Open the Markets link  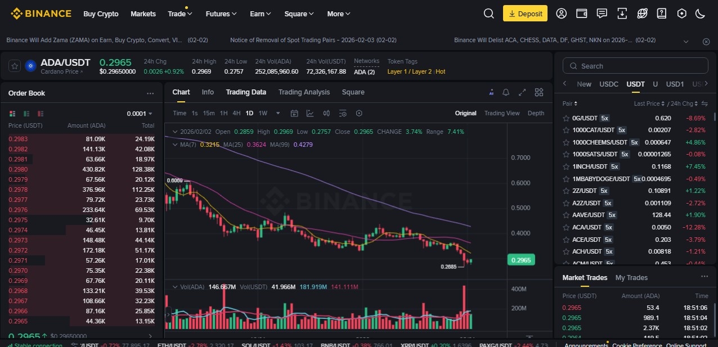click(x=143, y=13)
